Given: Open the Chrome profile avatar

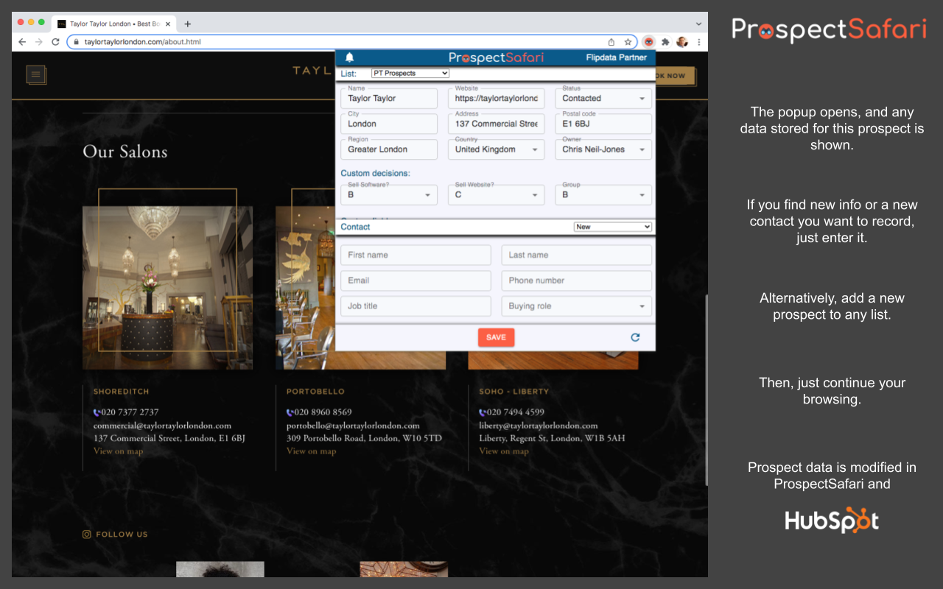Looking at the screenshot, I should coord(682,42).
